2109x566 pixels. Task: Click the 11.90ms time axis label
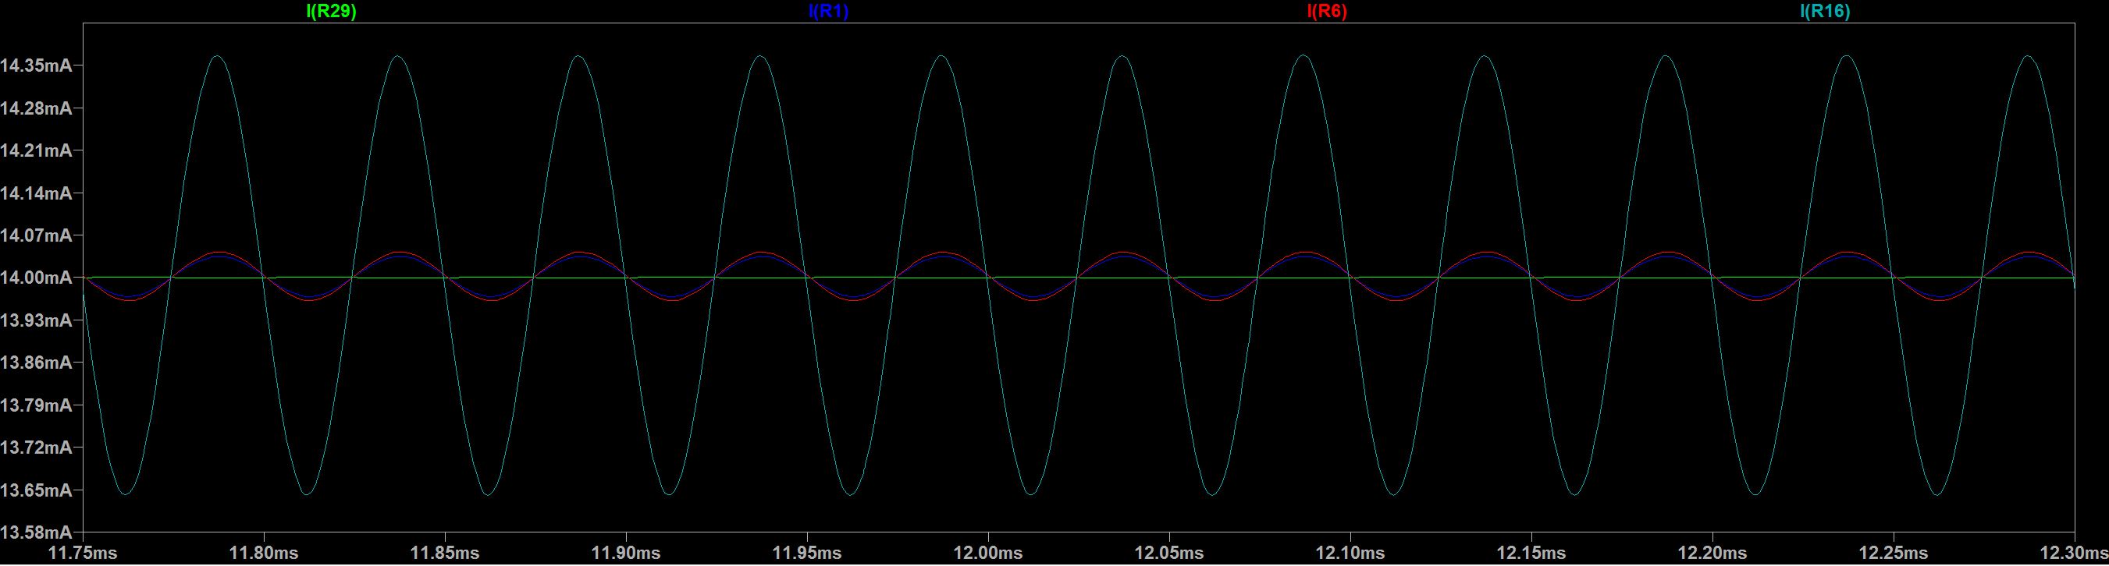625,553
